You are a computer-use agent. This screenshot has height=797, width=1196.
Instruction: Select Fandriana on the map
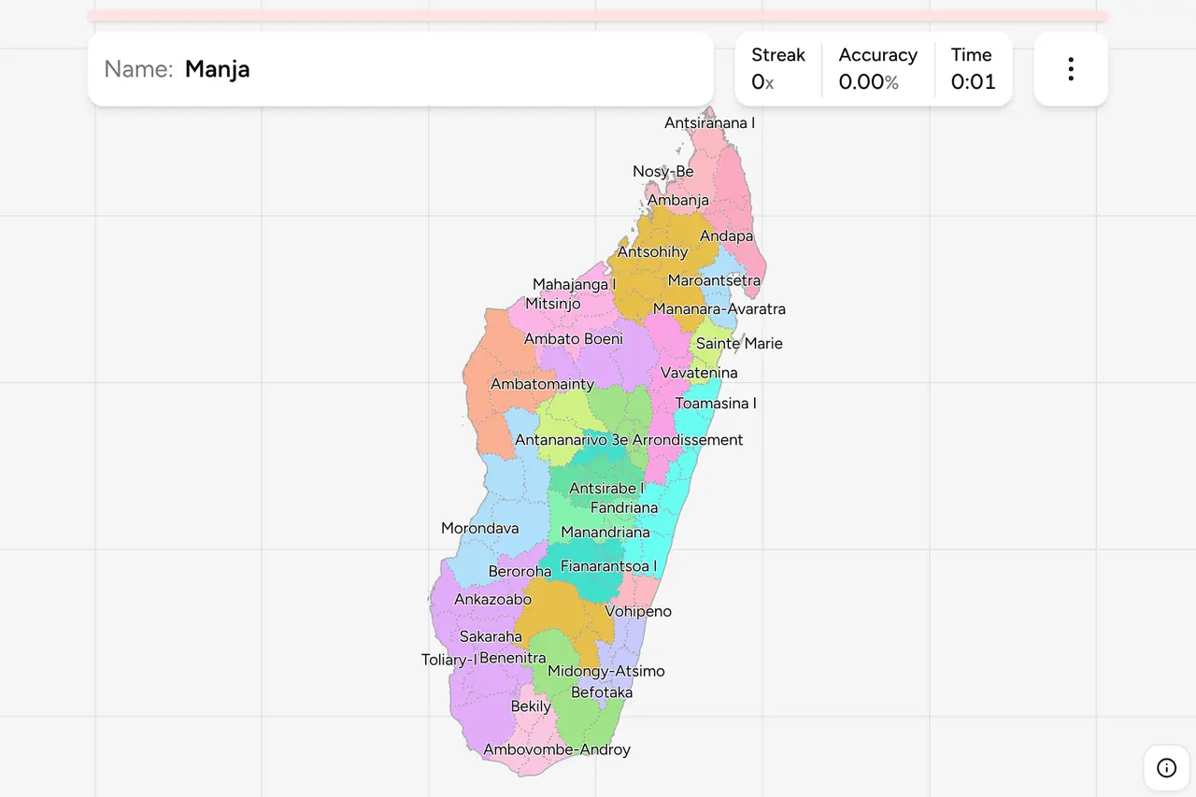pos(624,507)
